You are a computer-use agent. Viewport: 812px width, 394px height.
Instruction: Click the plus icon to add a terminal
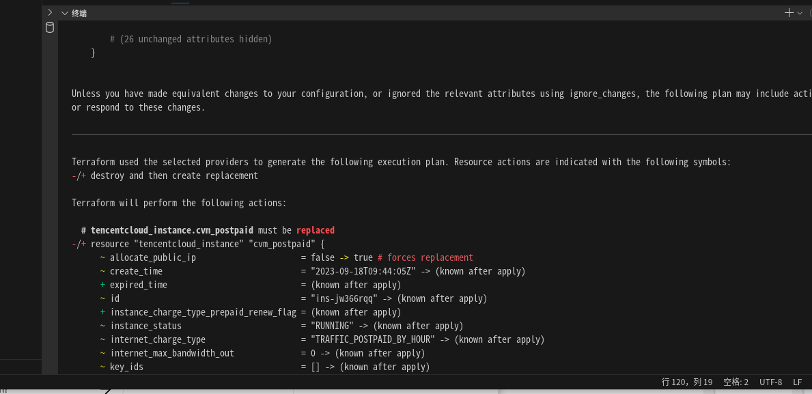pos(789,13)
